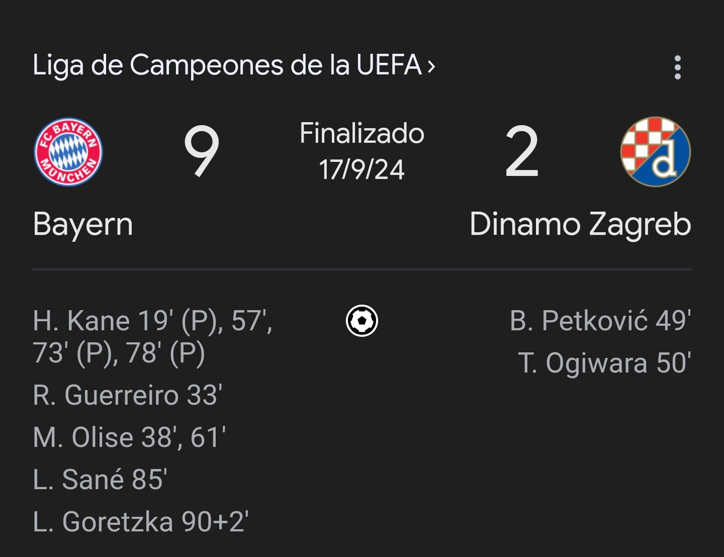
Task: Click Dinamo Zagreb's score of 2
Action: coord(522,152)
